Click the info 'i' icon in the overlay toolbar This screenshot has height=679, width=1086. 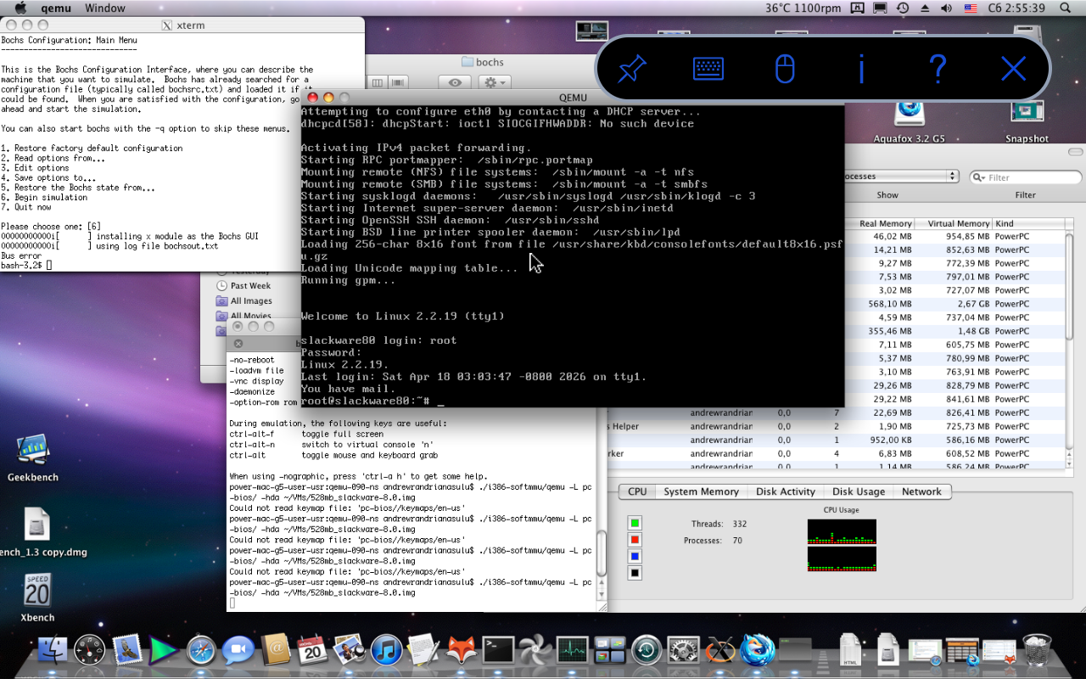coord(861,69)
